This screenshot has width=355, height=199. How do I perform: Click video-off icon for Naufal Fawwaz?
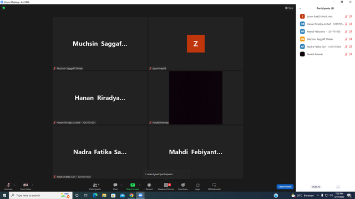click(351, 54)
